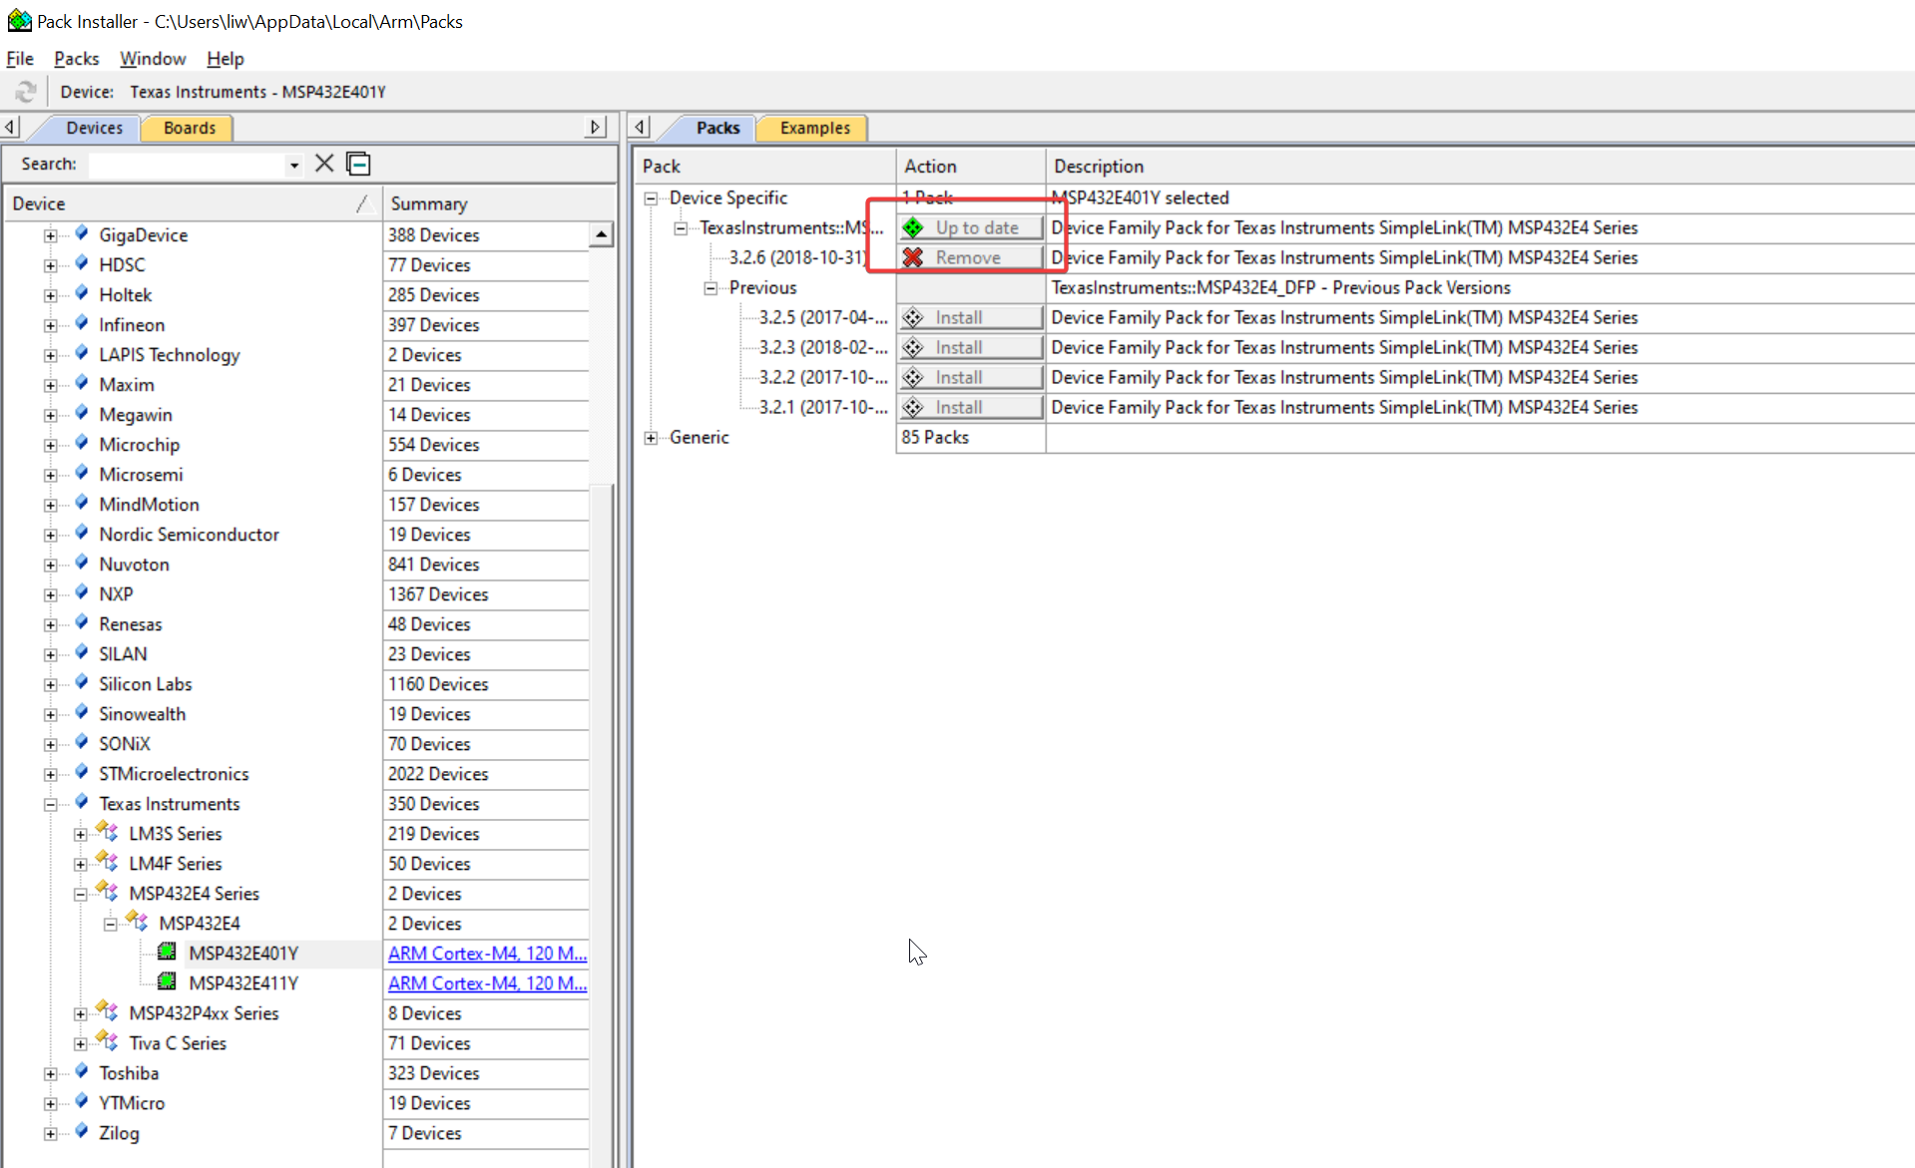Collapse the Texas Instruments tree node
Screen dimensions: 1915x1168
pyautogui.click(x=50, y=804)
